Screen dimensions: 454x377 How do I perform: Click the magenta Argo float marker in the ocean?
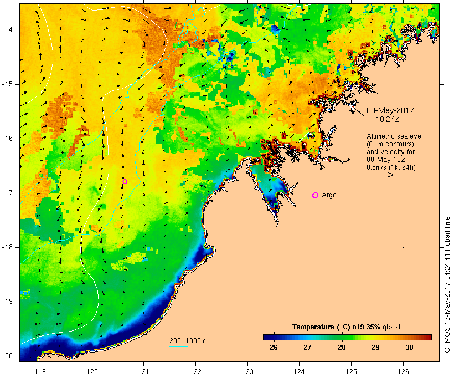click(x=125, y=181)
